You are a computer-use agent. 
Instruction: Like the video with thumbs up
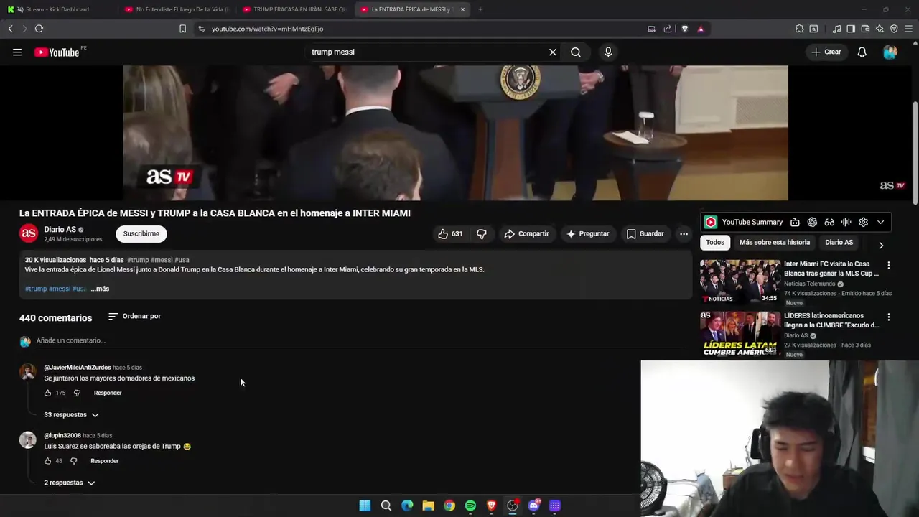(450, 233)
